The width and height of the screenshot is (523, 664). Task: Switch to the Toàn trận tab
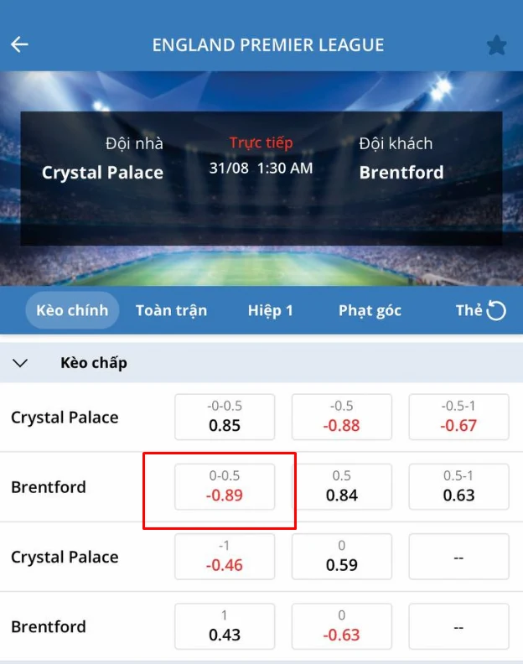click(x=171, y=310)
